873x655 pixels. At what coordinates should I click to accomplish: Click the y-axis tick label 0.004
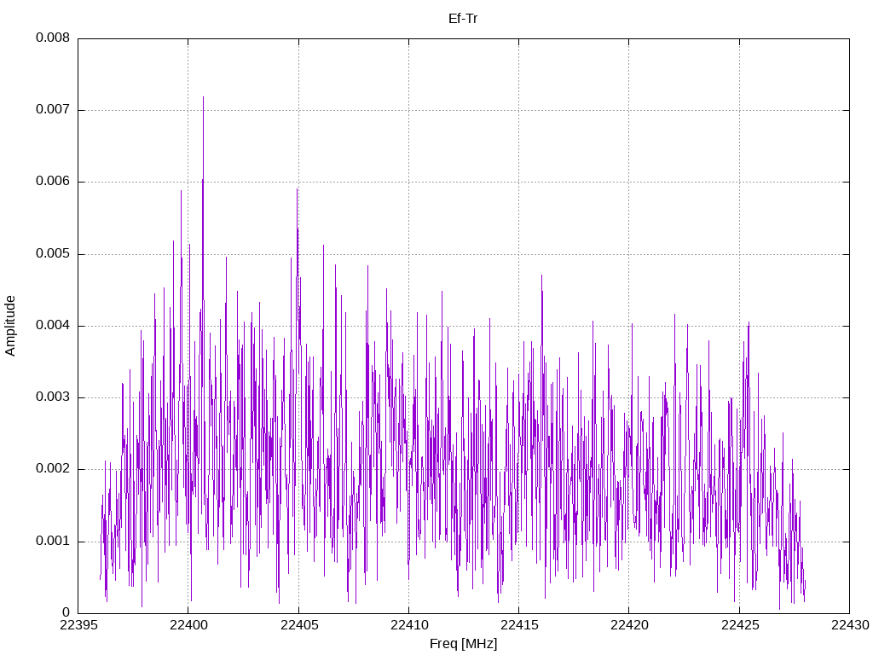[53, 326]
